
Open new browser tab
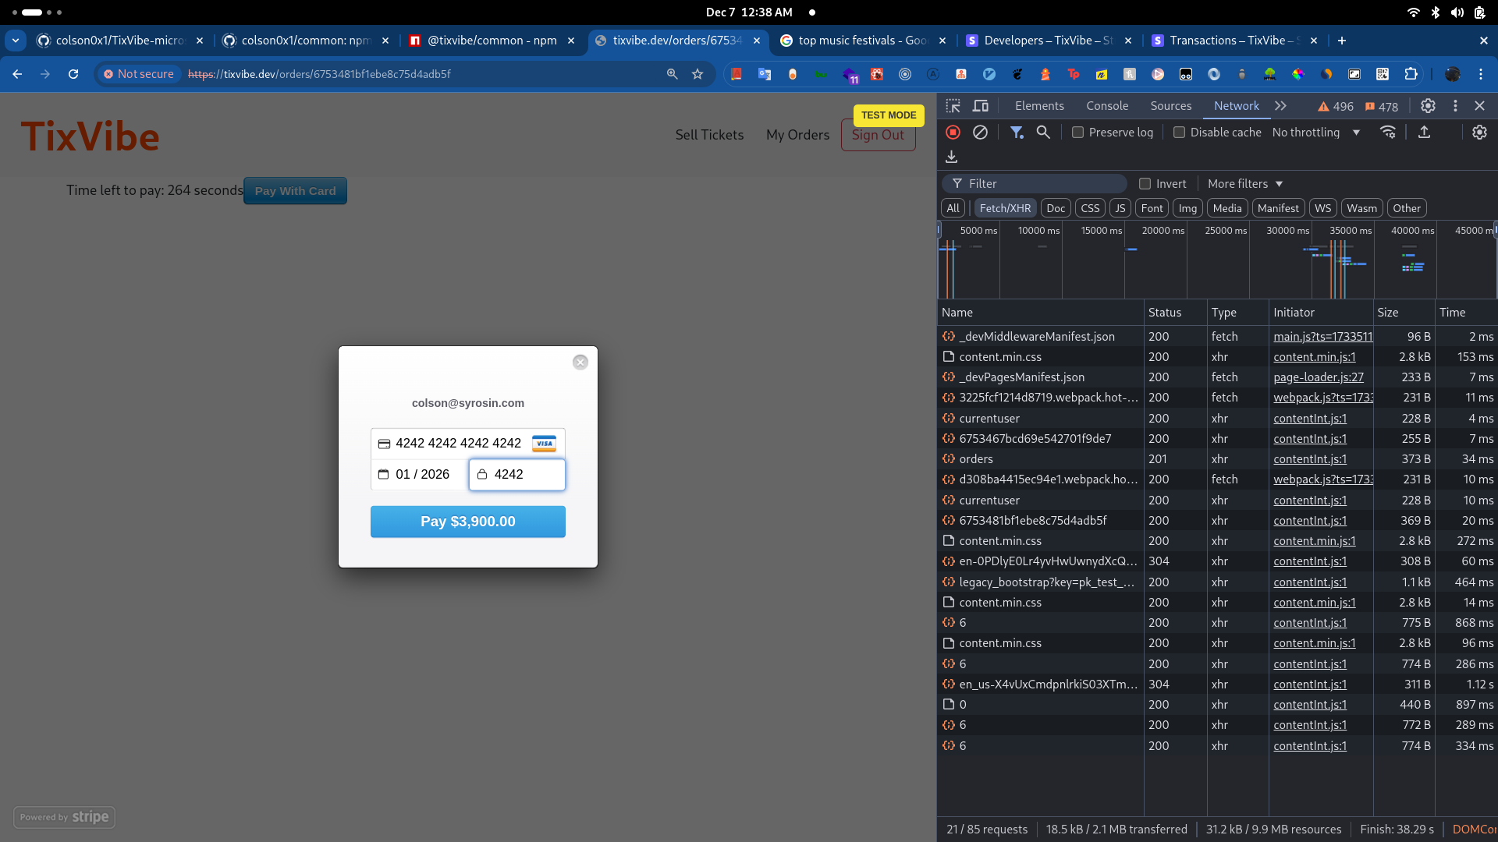[1341, 41]
